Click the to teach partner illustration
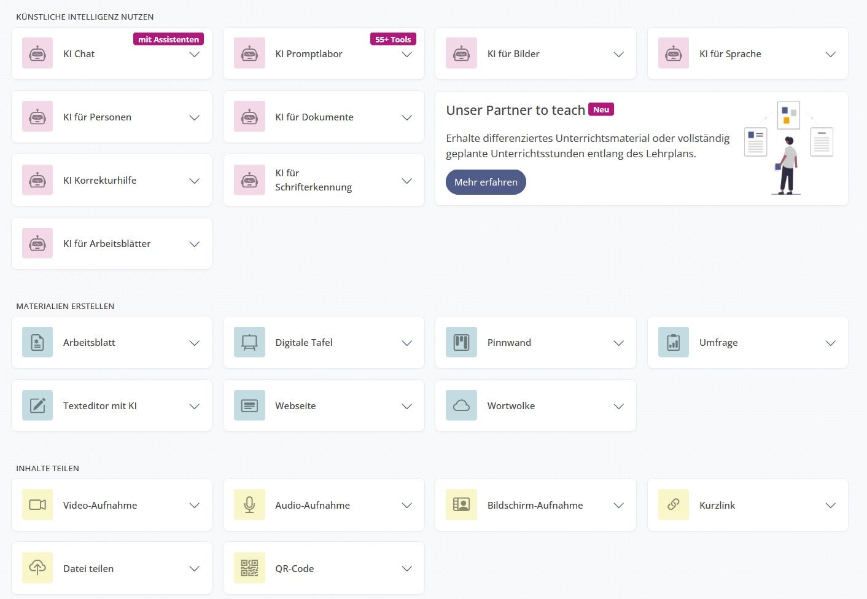The width and height of the screenshot is (867, 599). click(x=788, y=148)
